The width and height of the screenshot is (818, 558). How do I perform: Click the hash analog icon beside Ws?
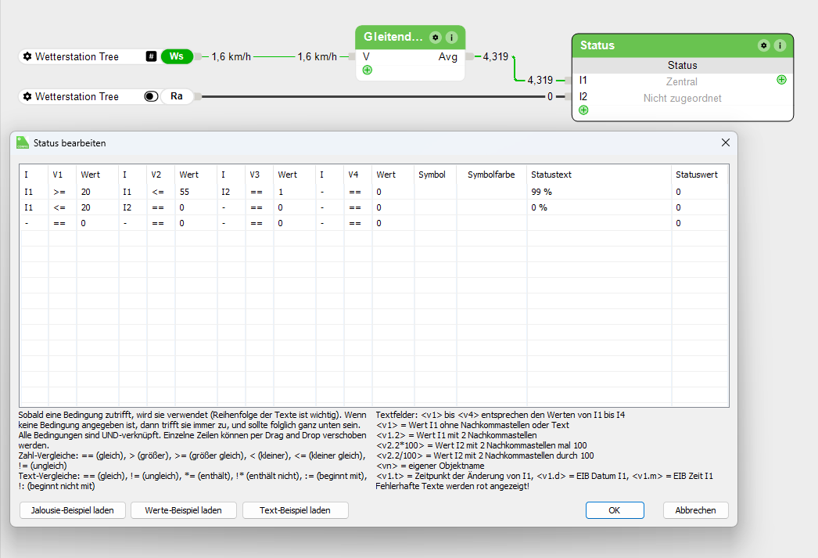(151, 56)
